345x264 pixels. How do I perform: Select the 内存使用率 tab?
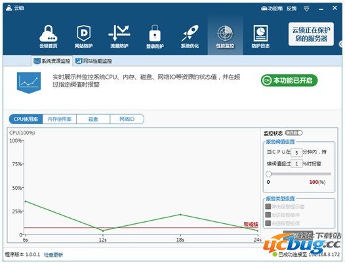[x=60, y=120]
